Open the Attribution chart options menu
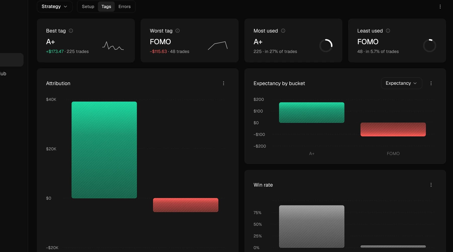 223,83
